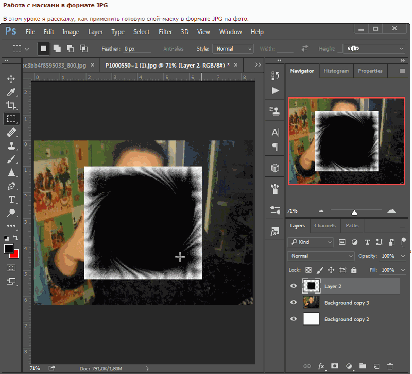Open the Actions panel play icon
The width and height of the screenshot is (412, 374).
pos(276,91)
